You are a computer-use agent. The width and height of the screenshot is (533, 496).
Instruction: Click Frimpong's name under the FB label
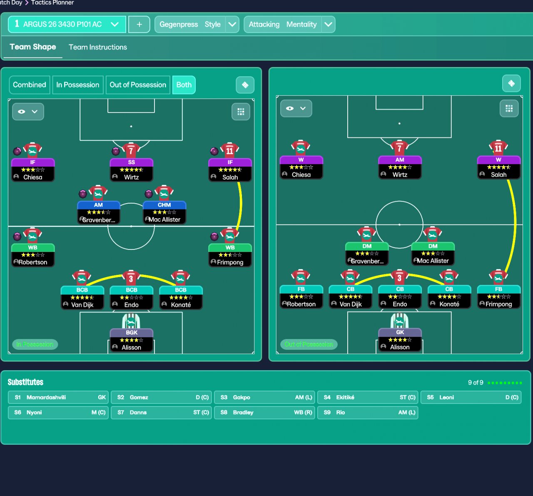(498, 304)
